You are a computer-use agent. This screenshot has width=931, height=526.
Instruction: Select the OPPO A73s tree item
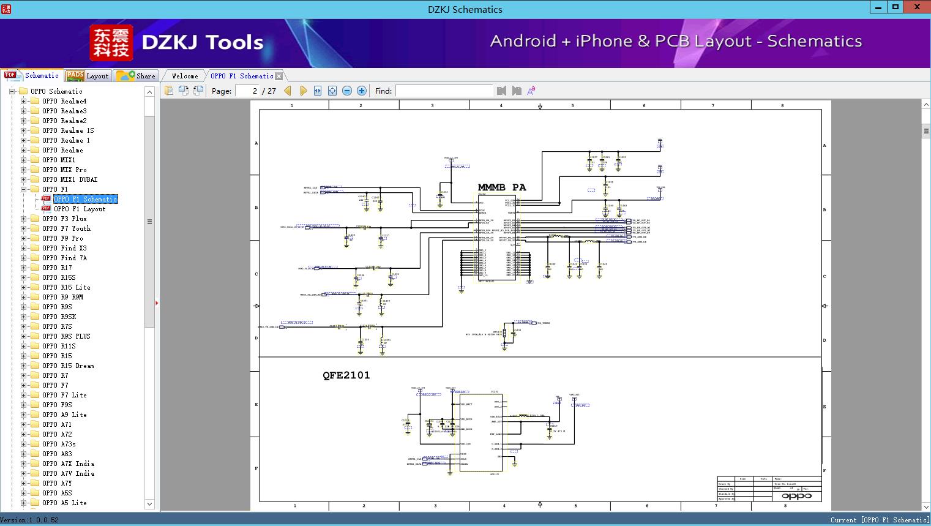pos(59,444)
